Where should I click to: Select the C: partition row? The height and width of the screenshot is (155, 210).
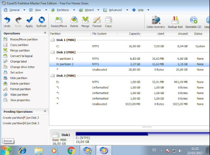(x=130, y=46)
